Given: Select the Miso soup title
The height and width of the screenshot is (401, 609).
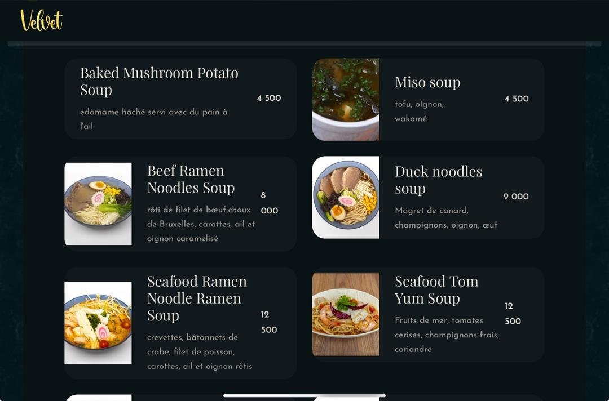Looking at the screenshot, I should (427, 82).
